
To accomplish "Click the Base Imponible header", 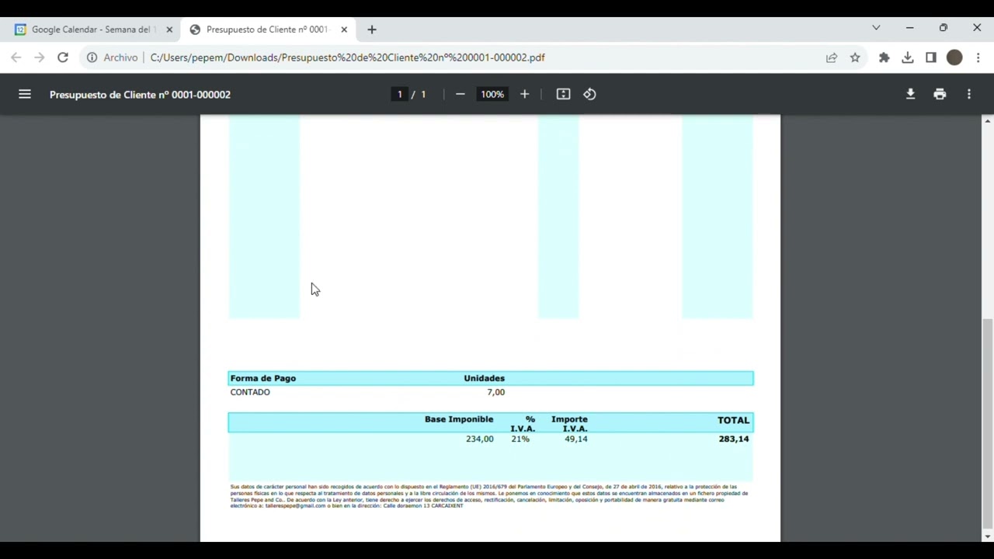I will [459, 419].
